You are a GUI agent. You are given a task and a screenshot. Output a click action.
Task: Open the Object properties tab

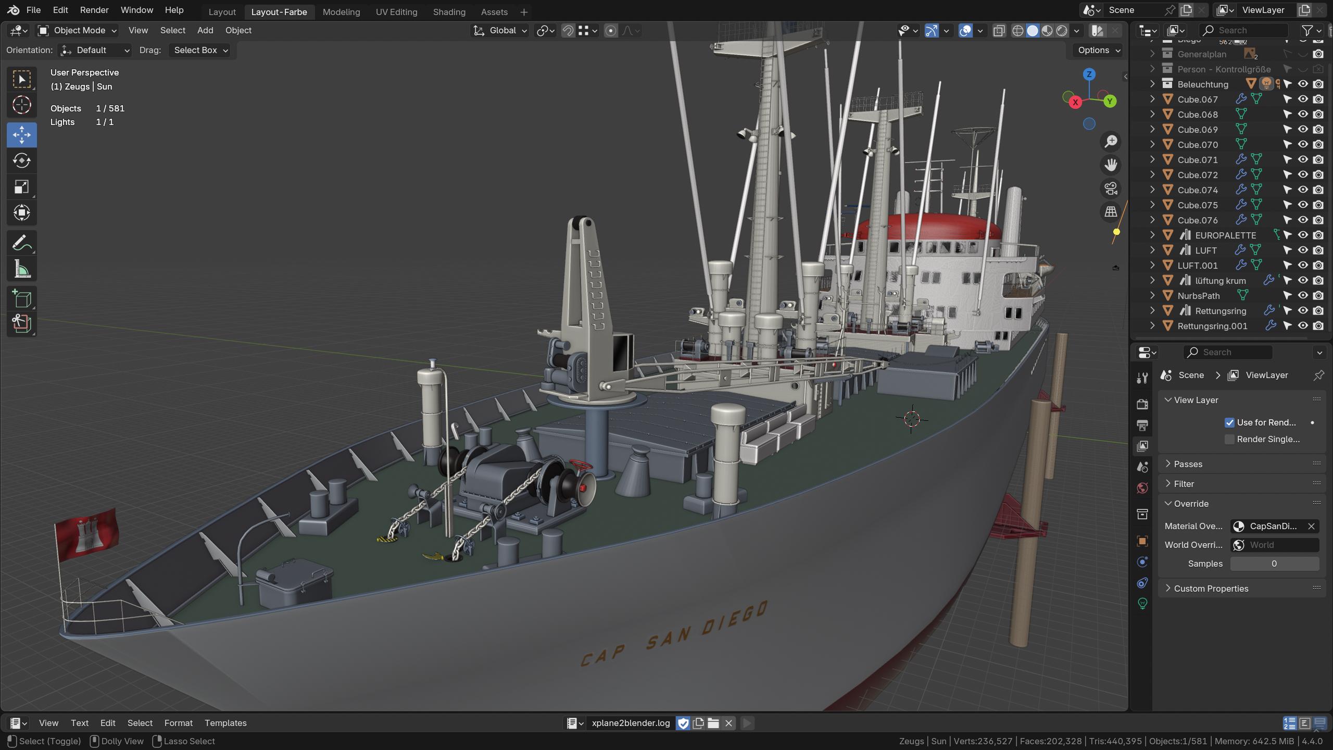(1142, 541)
